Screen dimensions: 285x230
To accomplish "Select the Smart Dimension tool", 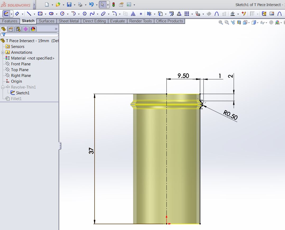I will [x=17, y=14].
